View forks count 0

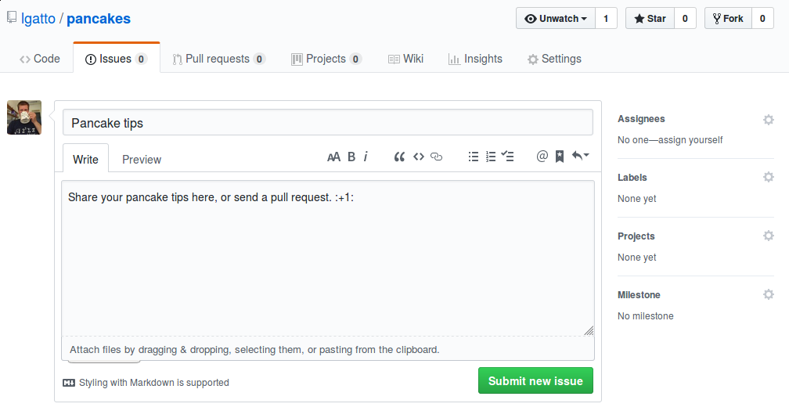click(x=762, y=19)
